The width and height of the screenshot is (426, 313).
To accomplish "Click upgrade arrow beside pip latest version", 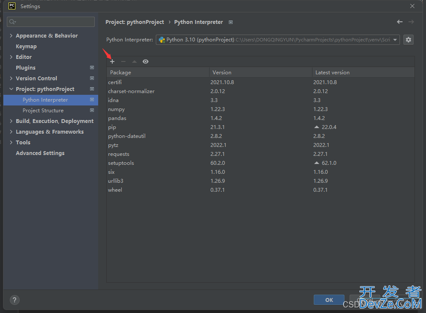I will point(316,127).
